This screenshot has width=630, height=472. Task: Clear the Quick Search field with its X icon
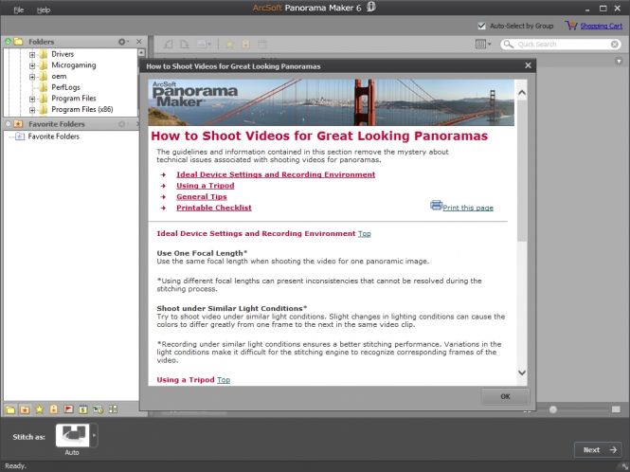[x=614, y=45]
